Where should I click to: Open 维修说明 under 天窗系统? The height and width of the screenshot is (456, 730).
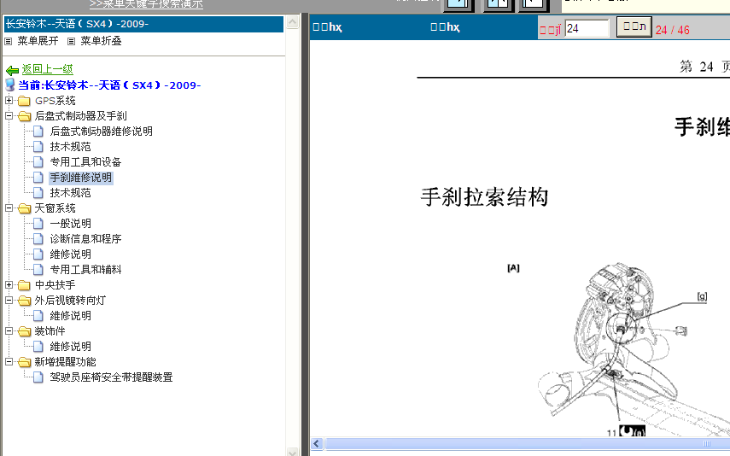pos(70,254)
